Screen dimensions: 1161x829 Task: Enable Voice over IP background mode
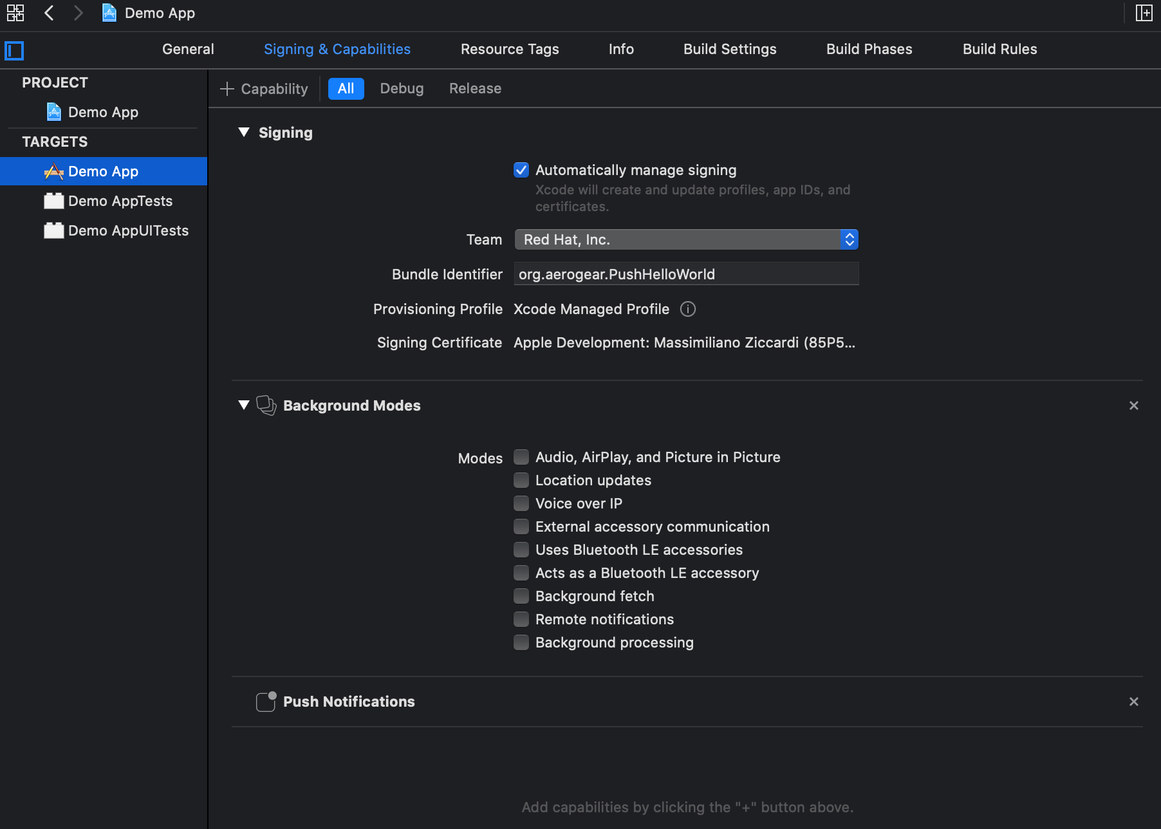[x=521, y=503]
